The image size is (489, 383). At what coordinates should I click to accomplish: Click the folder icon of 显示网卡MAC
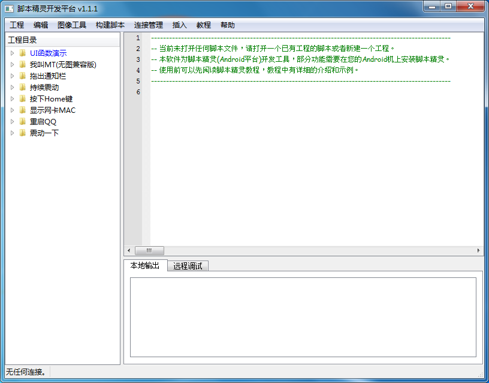point(22,110)
